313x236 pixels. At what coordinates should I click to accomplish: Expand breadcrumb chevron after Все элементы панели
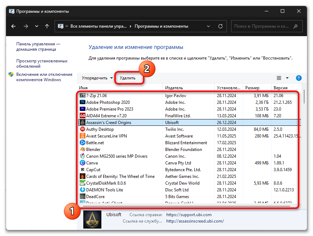[130, 26]
